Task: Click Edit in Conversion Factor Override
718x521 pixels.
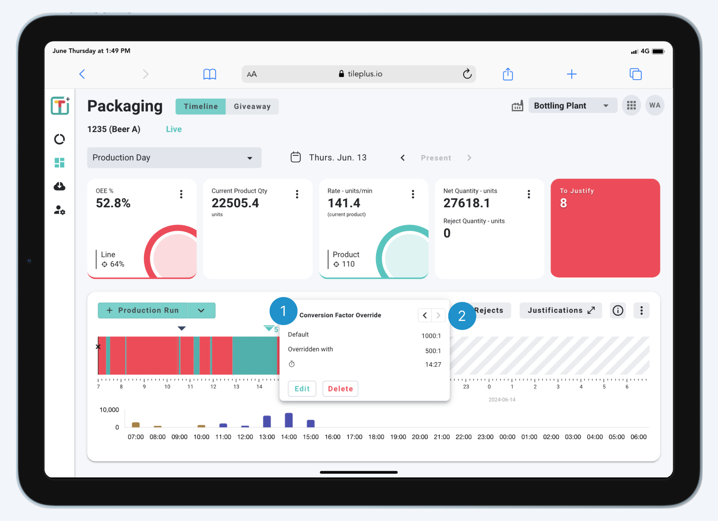Action: point(302,389)
